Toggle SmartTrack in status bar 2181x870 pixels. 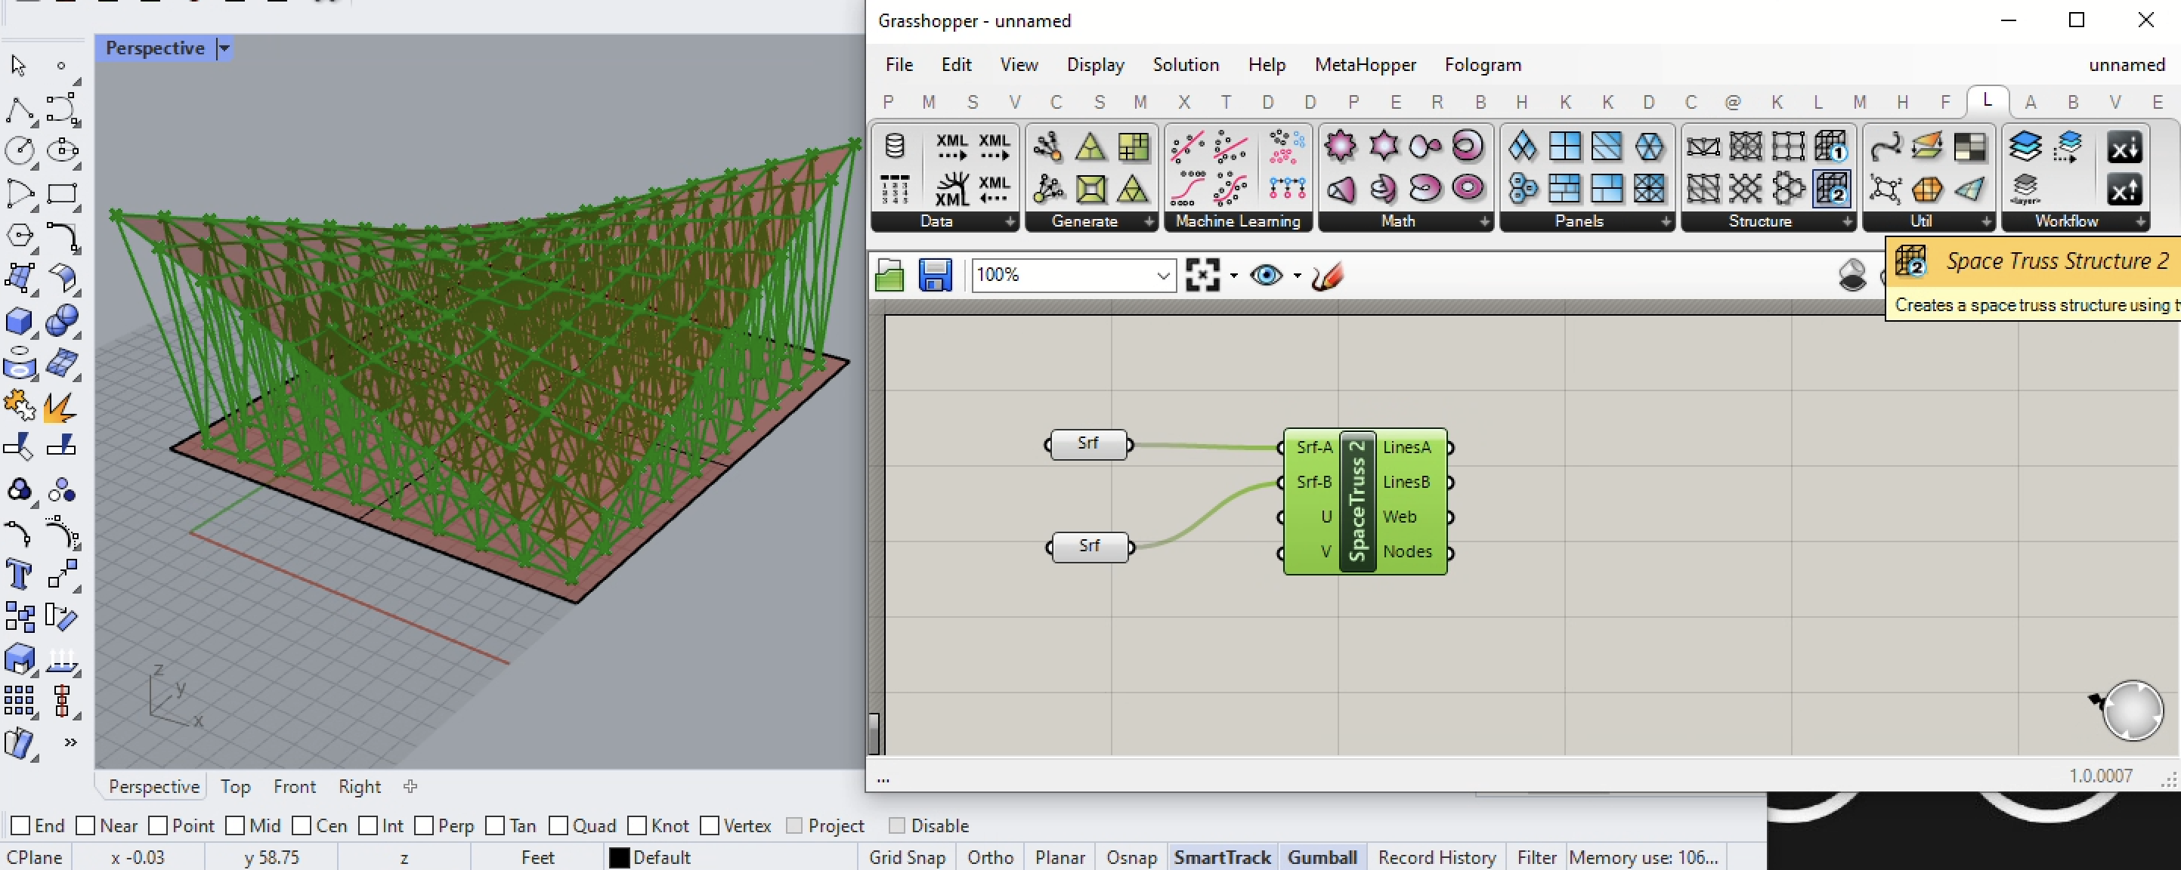[x=1223, y=857]
